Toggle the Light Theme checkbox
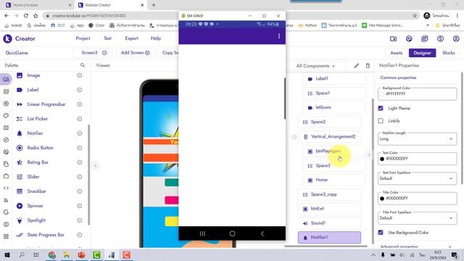The width and height of the screenshot is (464, 261). click(381, 108)
